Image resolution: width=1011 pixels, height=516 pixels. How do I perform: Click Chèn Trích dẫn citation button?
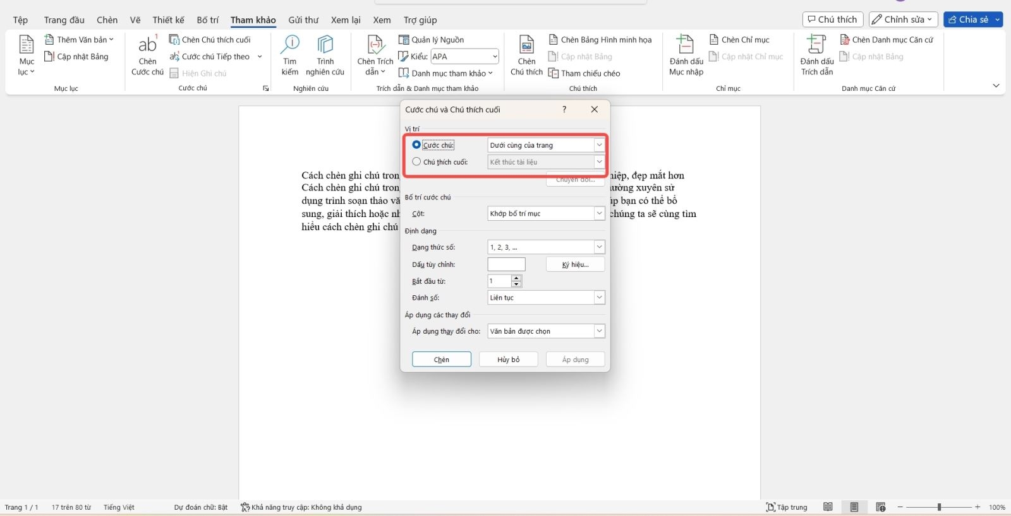tap(375, 56)
